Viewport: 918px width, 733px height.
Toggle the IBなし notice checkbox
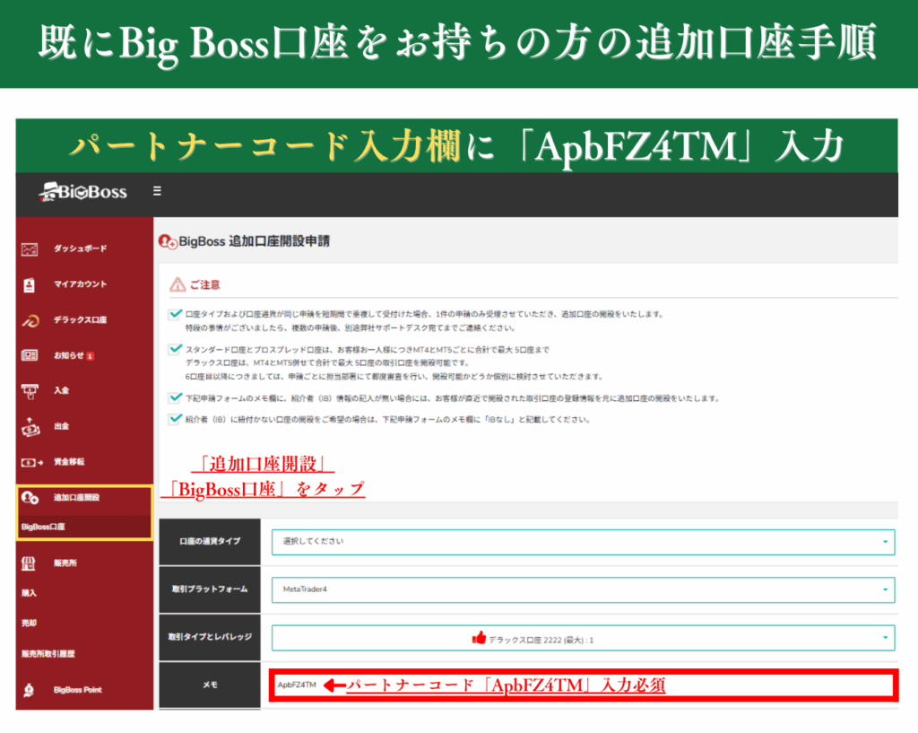click(x=175, y=419)
